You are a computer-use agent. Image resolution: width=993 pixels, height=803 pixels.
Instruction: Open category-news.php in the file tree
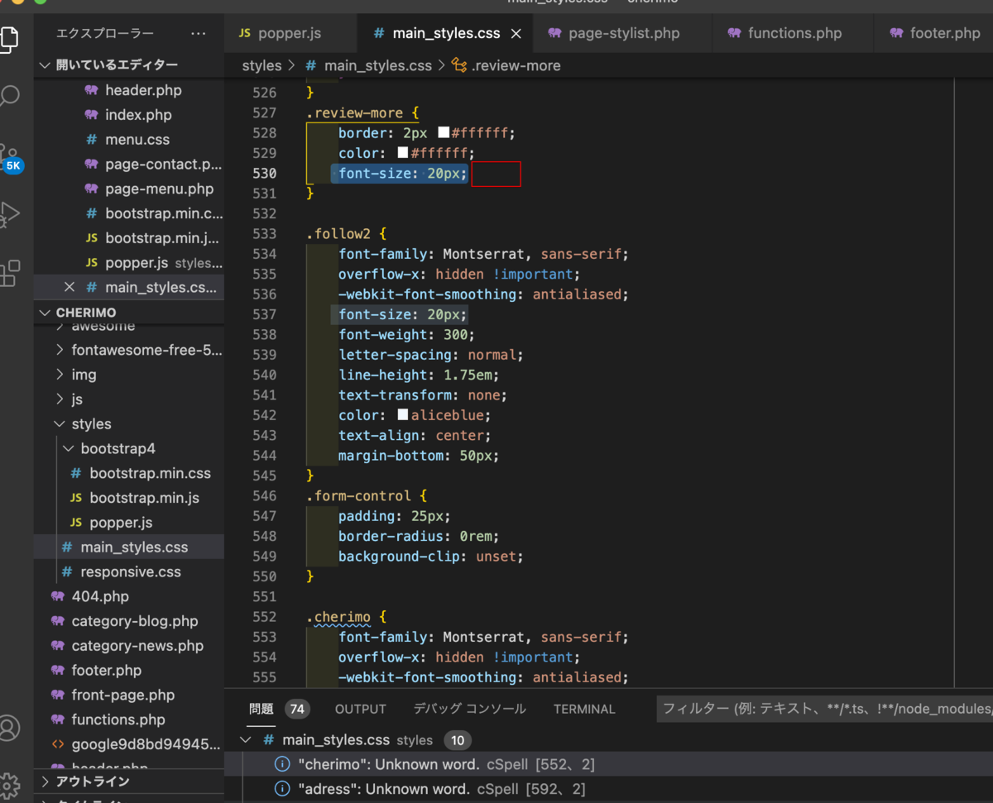(137, 647)
